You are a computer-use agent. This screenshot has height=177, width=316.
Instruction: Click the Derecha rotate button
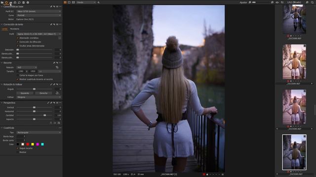click(43, 93)
